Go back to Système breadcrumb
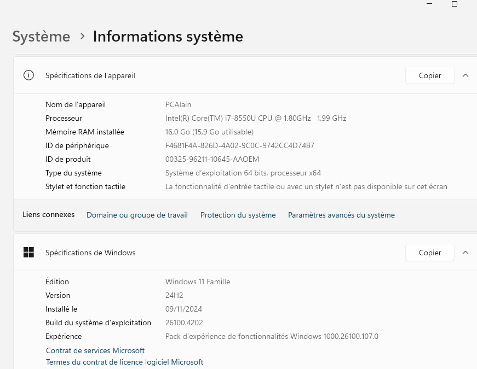This screenshot has width=477, height=369. tap(42, 37)
